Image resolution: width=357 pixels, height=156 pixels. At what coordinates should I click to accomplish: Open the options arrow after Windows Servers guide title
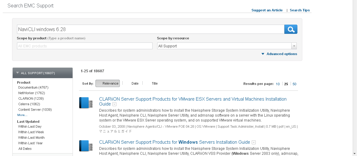tap(254, 142)
